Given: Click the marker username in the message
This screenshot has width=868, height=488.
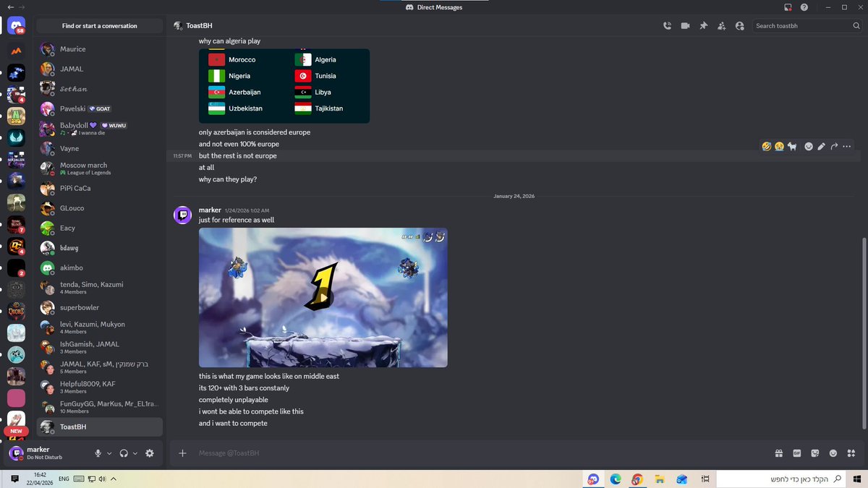Looking at the screenshot, I should pyautogui.click(x=210, y=210).
